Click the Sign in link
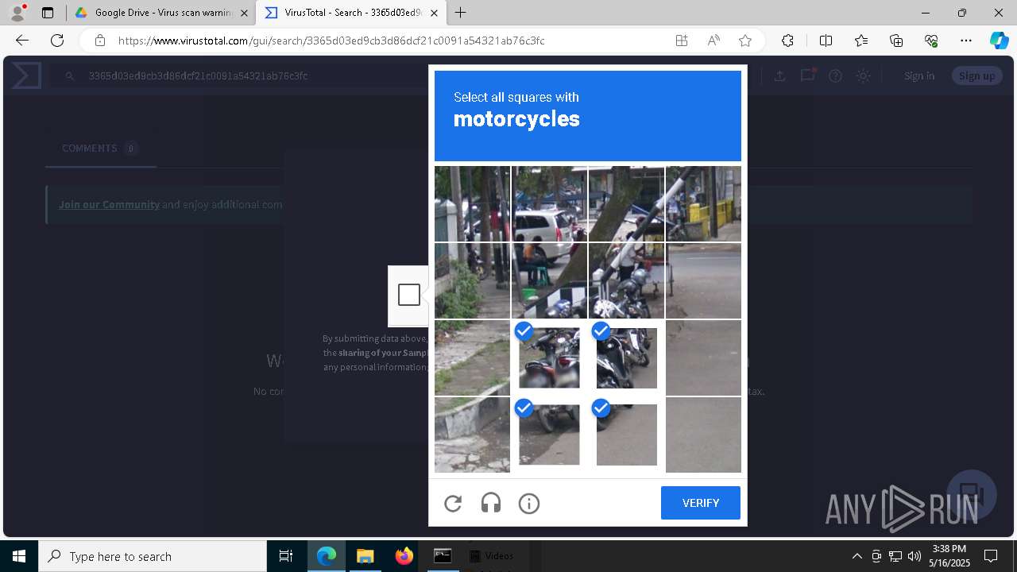This screenshot has width=1017, height=572. tap(919, 75)
